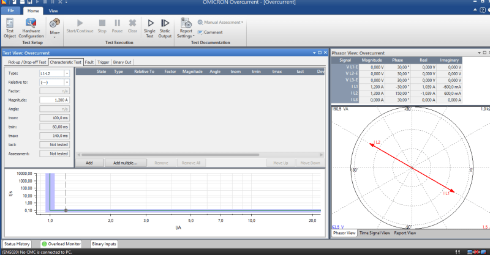Screen dimensions: 490x255
Task: Switch to the View ribbon tab
Action: pyautogui.click(x=53, y=11)
